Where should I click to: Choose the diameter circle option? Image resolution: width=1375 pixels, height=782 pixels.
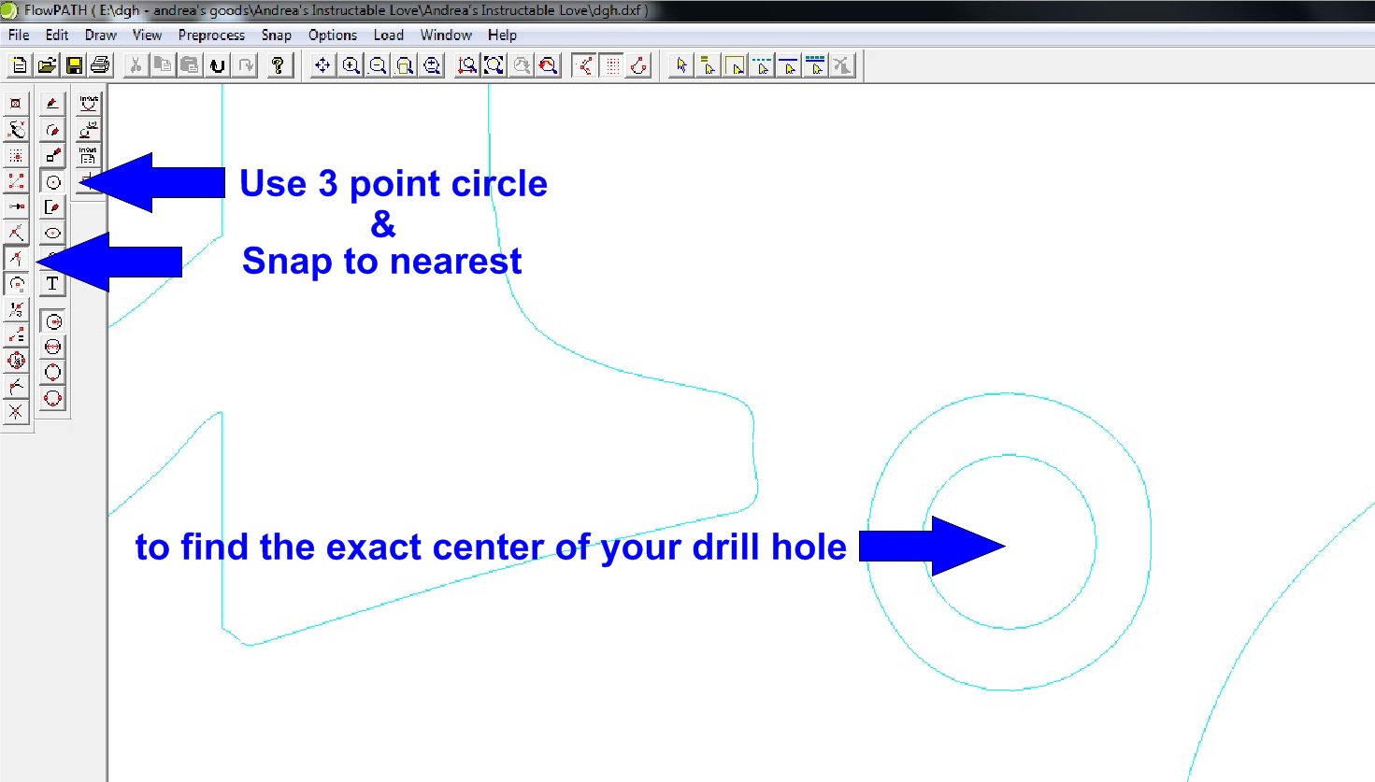52,348
